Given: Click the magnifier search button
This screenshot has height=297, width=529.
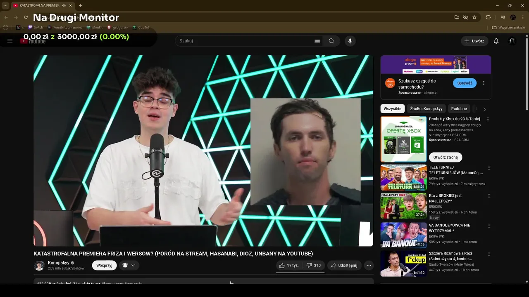Looking at the screenshot, I should point(331,41).
